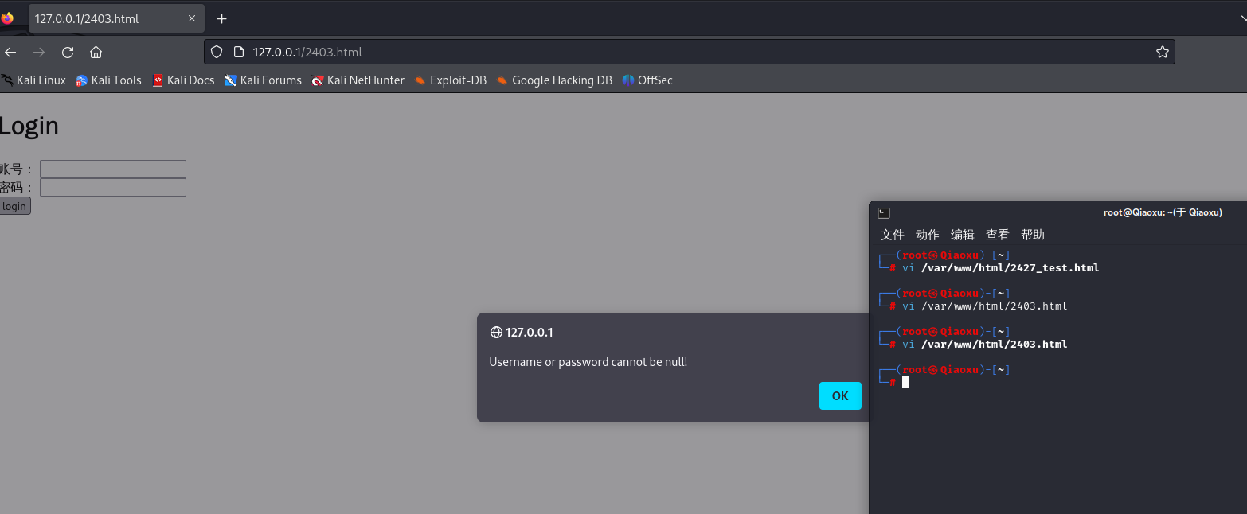Screen dimensions: 1247x514
Task: Open the OffSec bookmark
Action: (647, 80)
